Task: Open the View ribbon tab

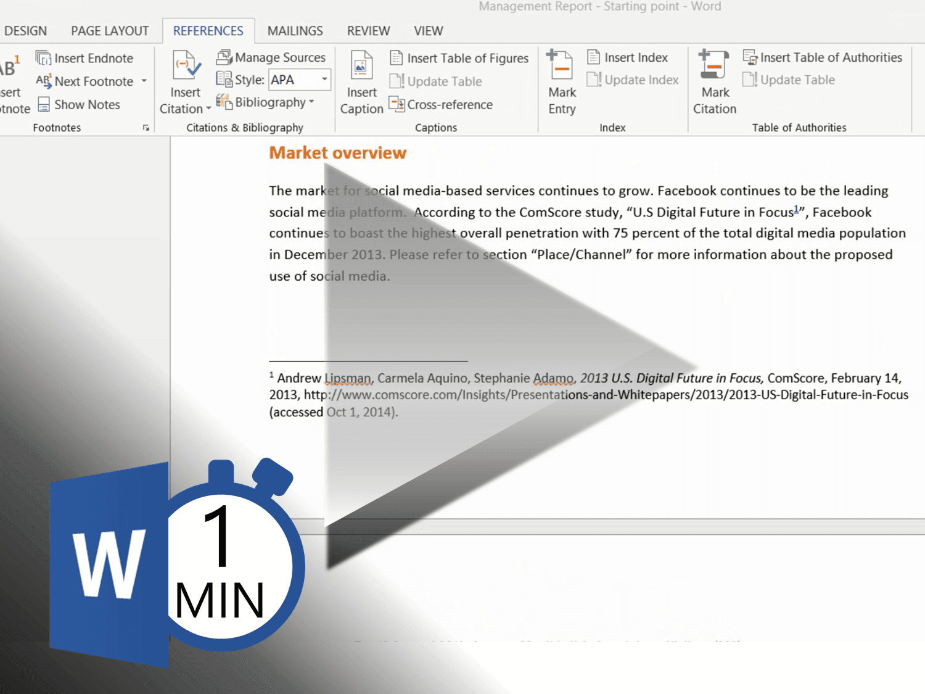Action: pos(428,31)
